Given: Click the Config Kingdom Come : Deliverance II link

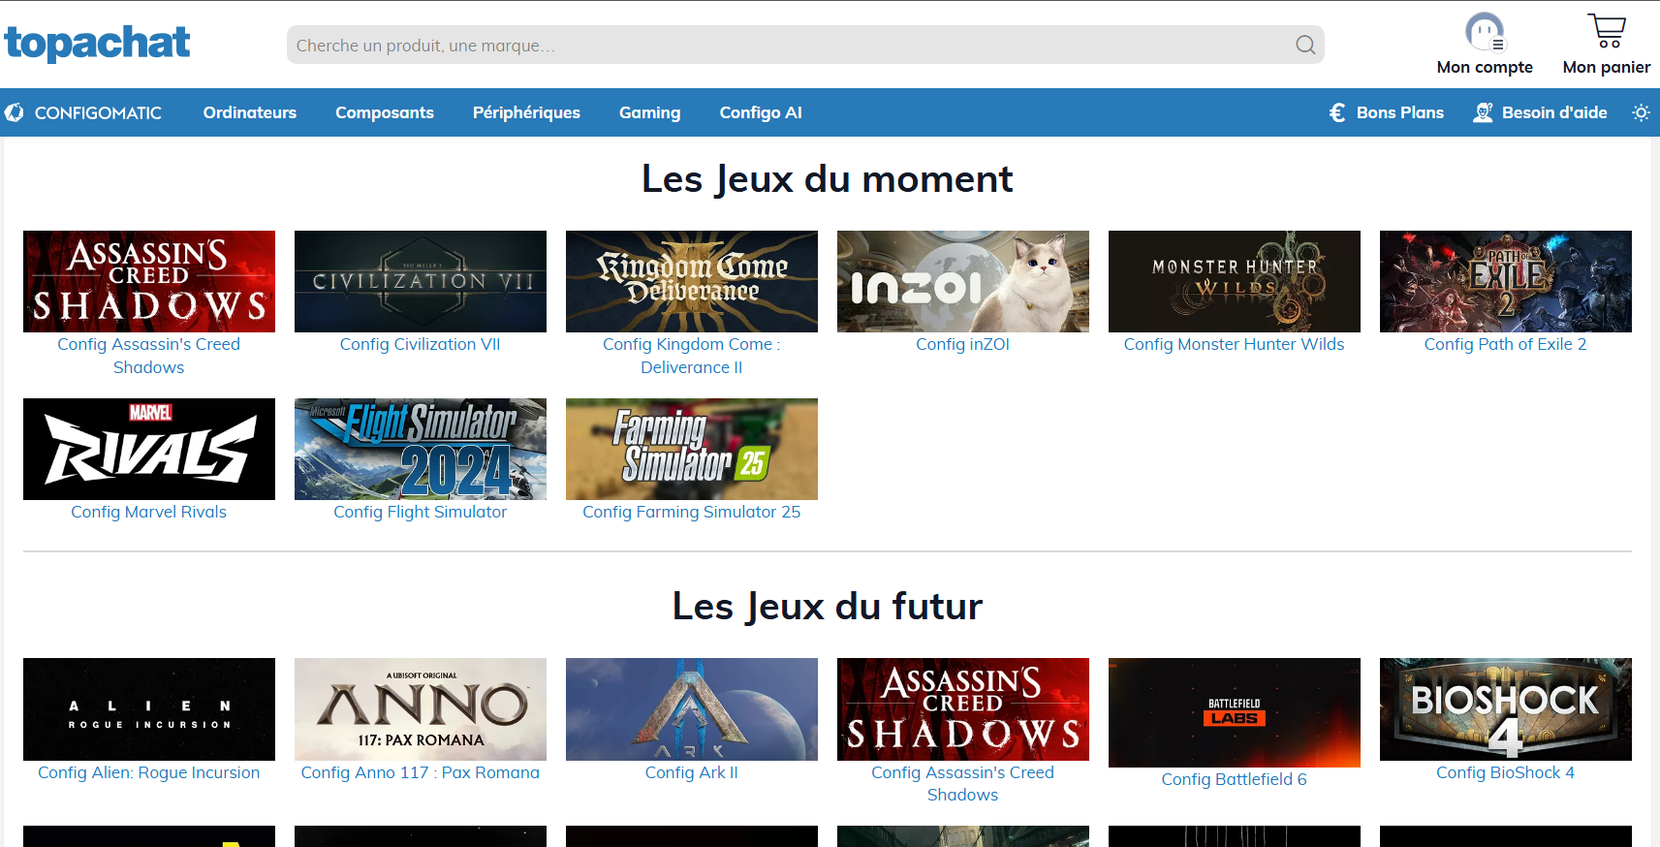Looking at the screenshot, I should click(x=692, y=356).
